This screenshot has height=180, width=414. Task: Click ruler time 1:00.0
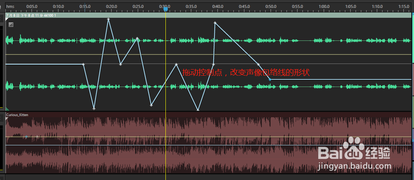324,6
